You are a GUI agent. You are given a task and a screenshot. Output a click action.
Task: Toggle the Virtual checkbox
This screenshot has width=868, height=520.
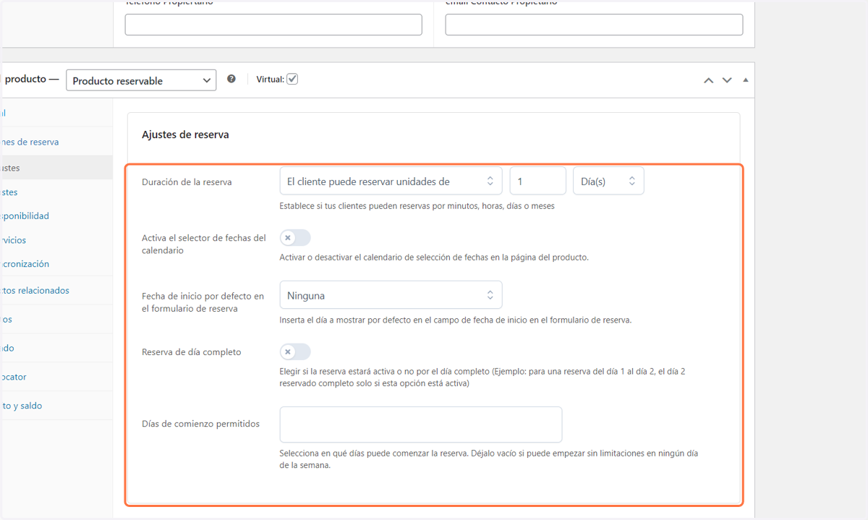coord(292,79)
